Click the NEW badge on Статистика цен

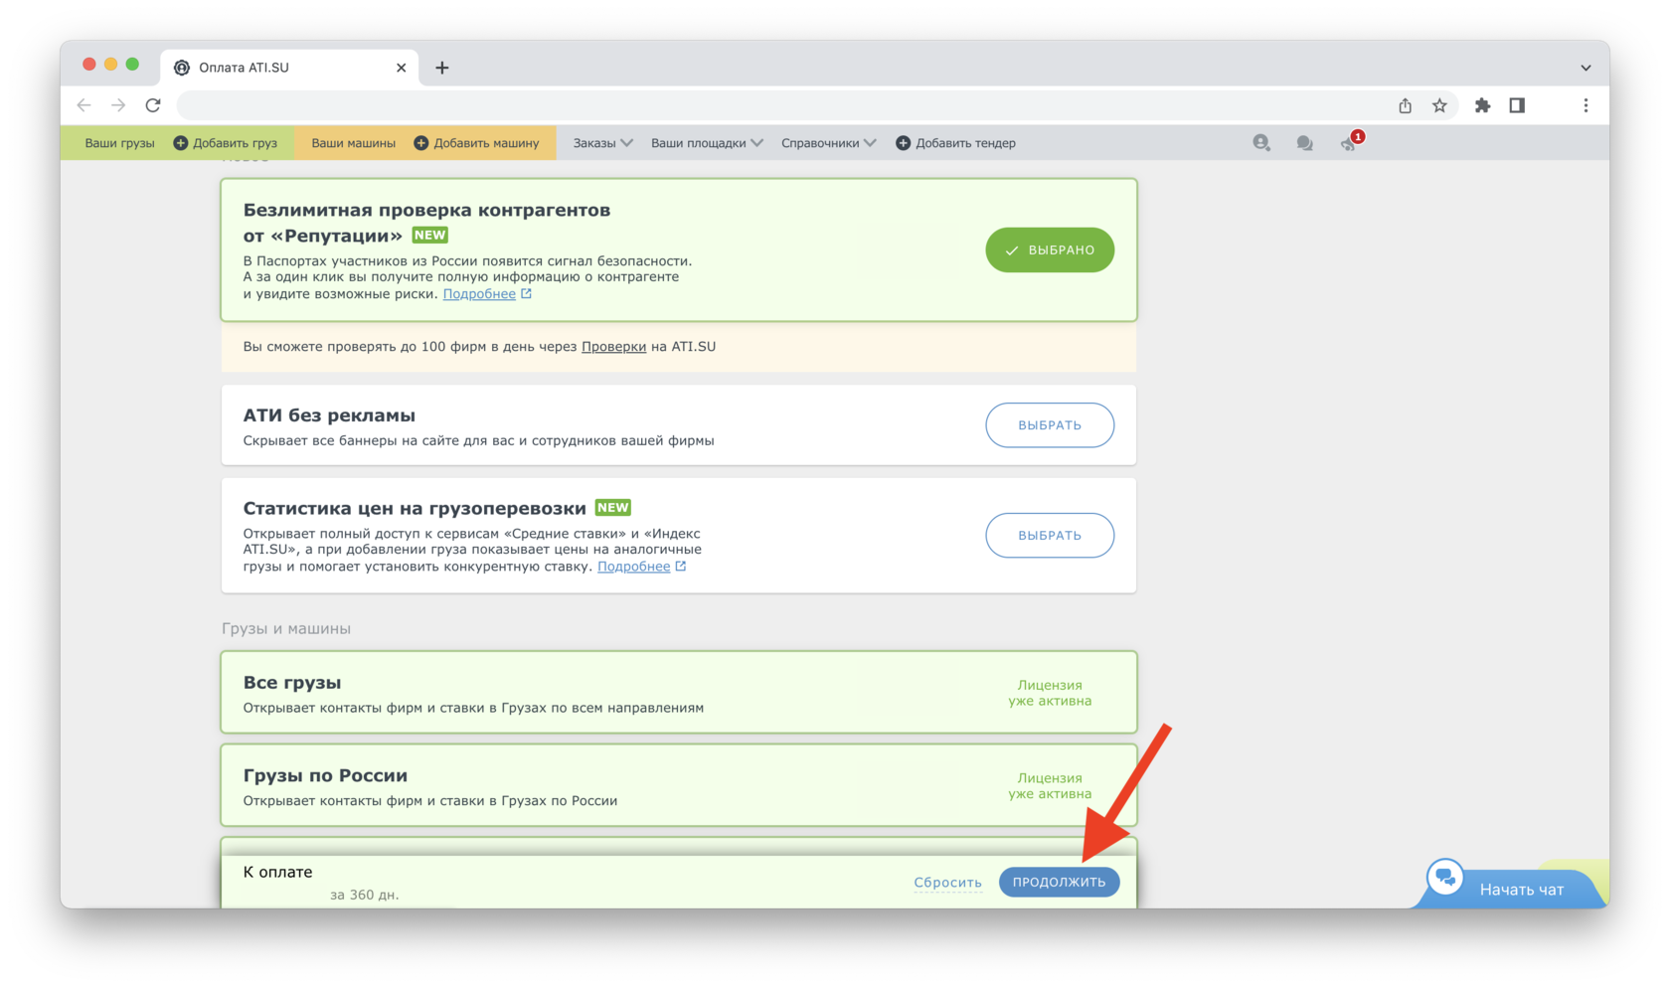pos(612,508)
